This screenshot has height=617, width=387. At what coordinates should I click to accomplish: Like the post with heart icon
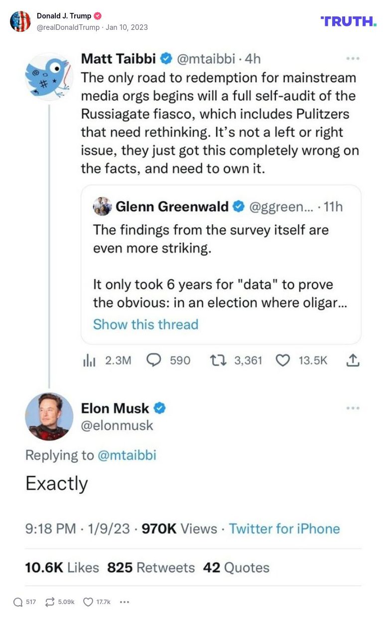coord(88,602)
